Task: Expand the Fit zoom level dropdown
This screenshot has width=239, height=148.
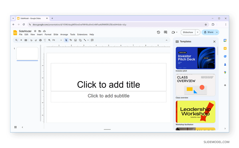Action: tap(57, 40)
